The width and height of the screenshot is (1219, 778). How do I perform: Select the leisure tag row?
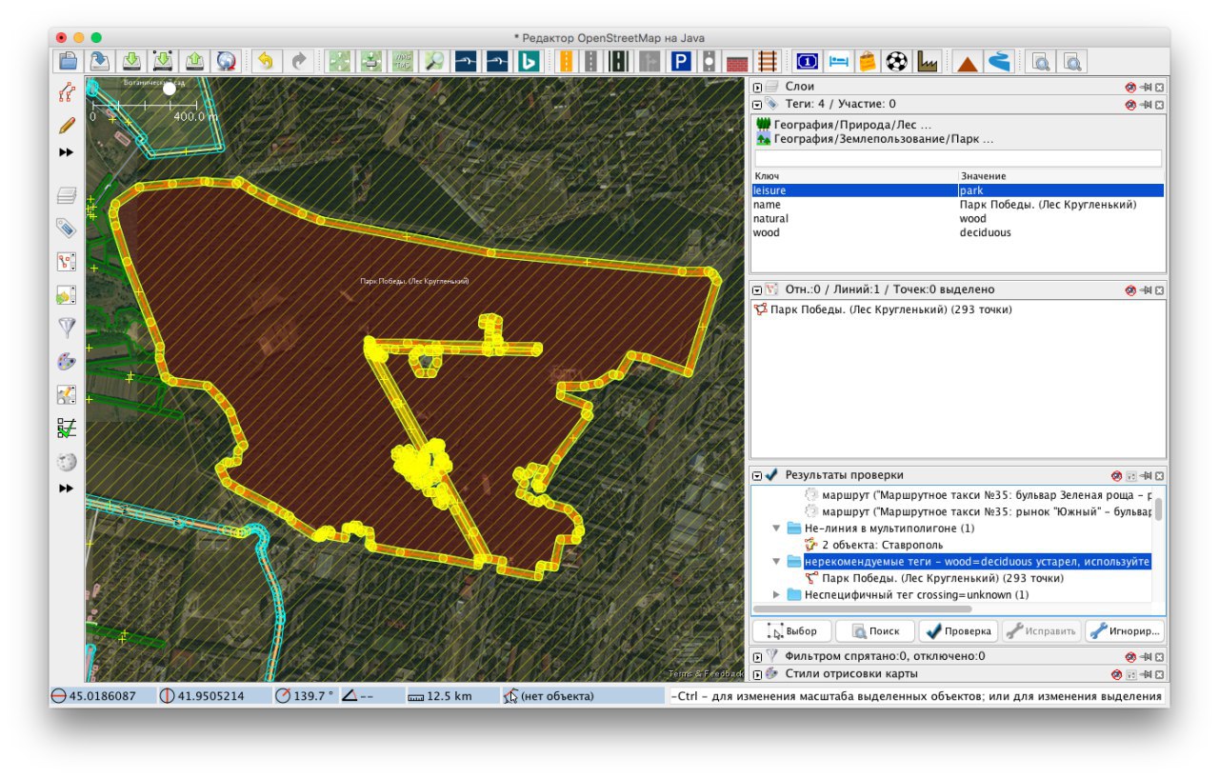coord(958,190)
